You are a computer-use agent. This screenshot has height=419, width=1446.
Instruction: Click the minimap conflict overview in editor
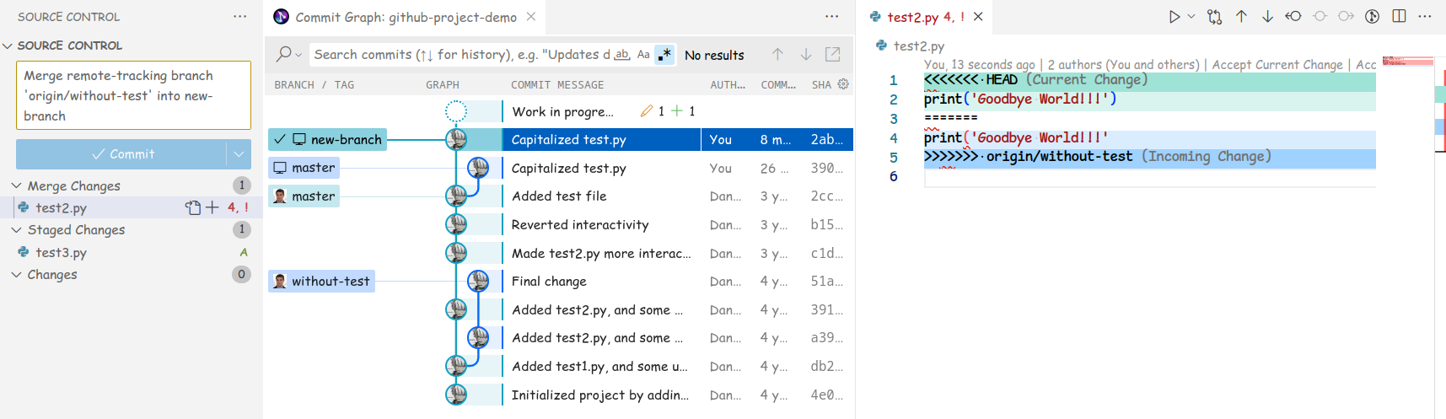click(1408, 62)
